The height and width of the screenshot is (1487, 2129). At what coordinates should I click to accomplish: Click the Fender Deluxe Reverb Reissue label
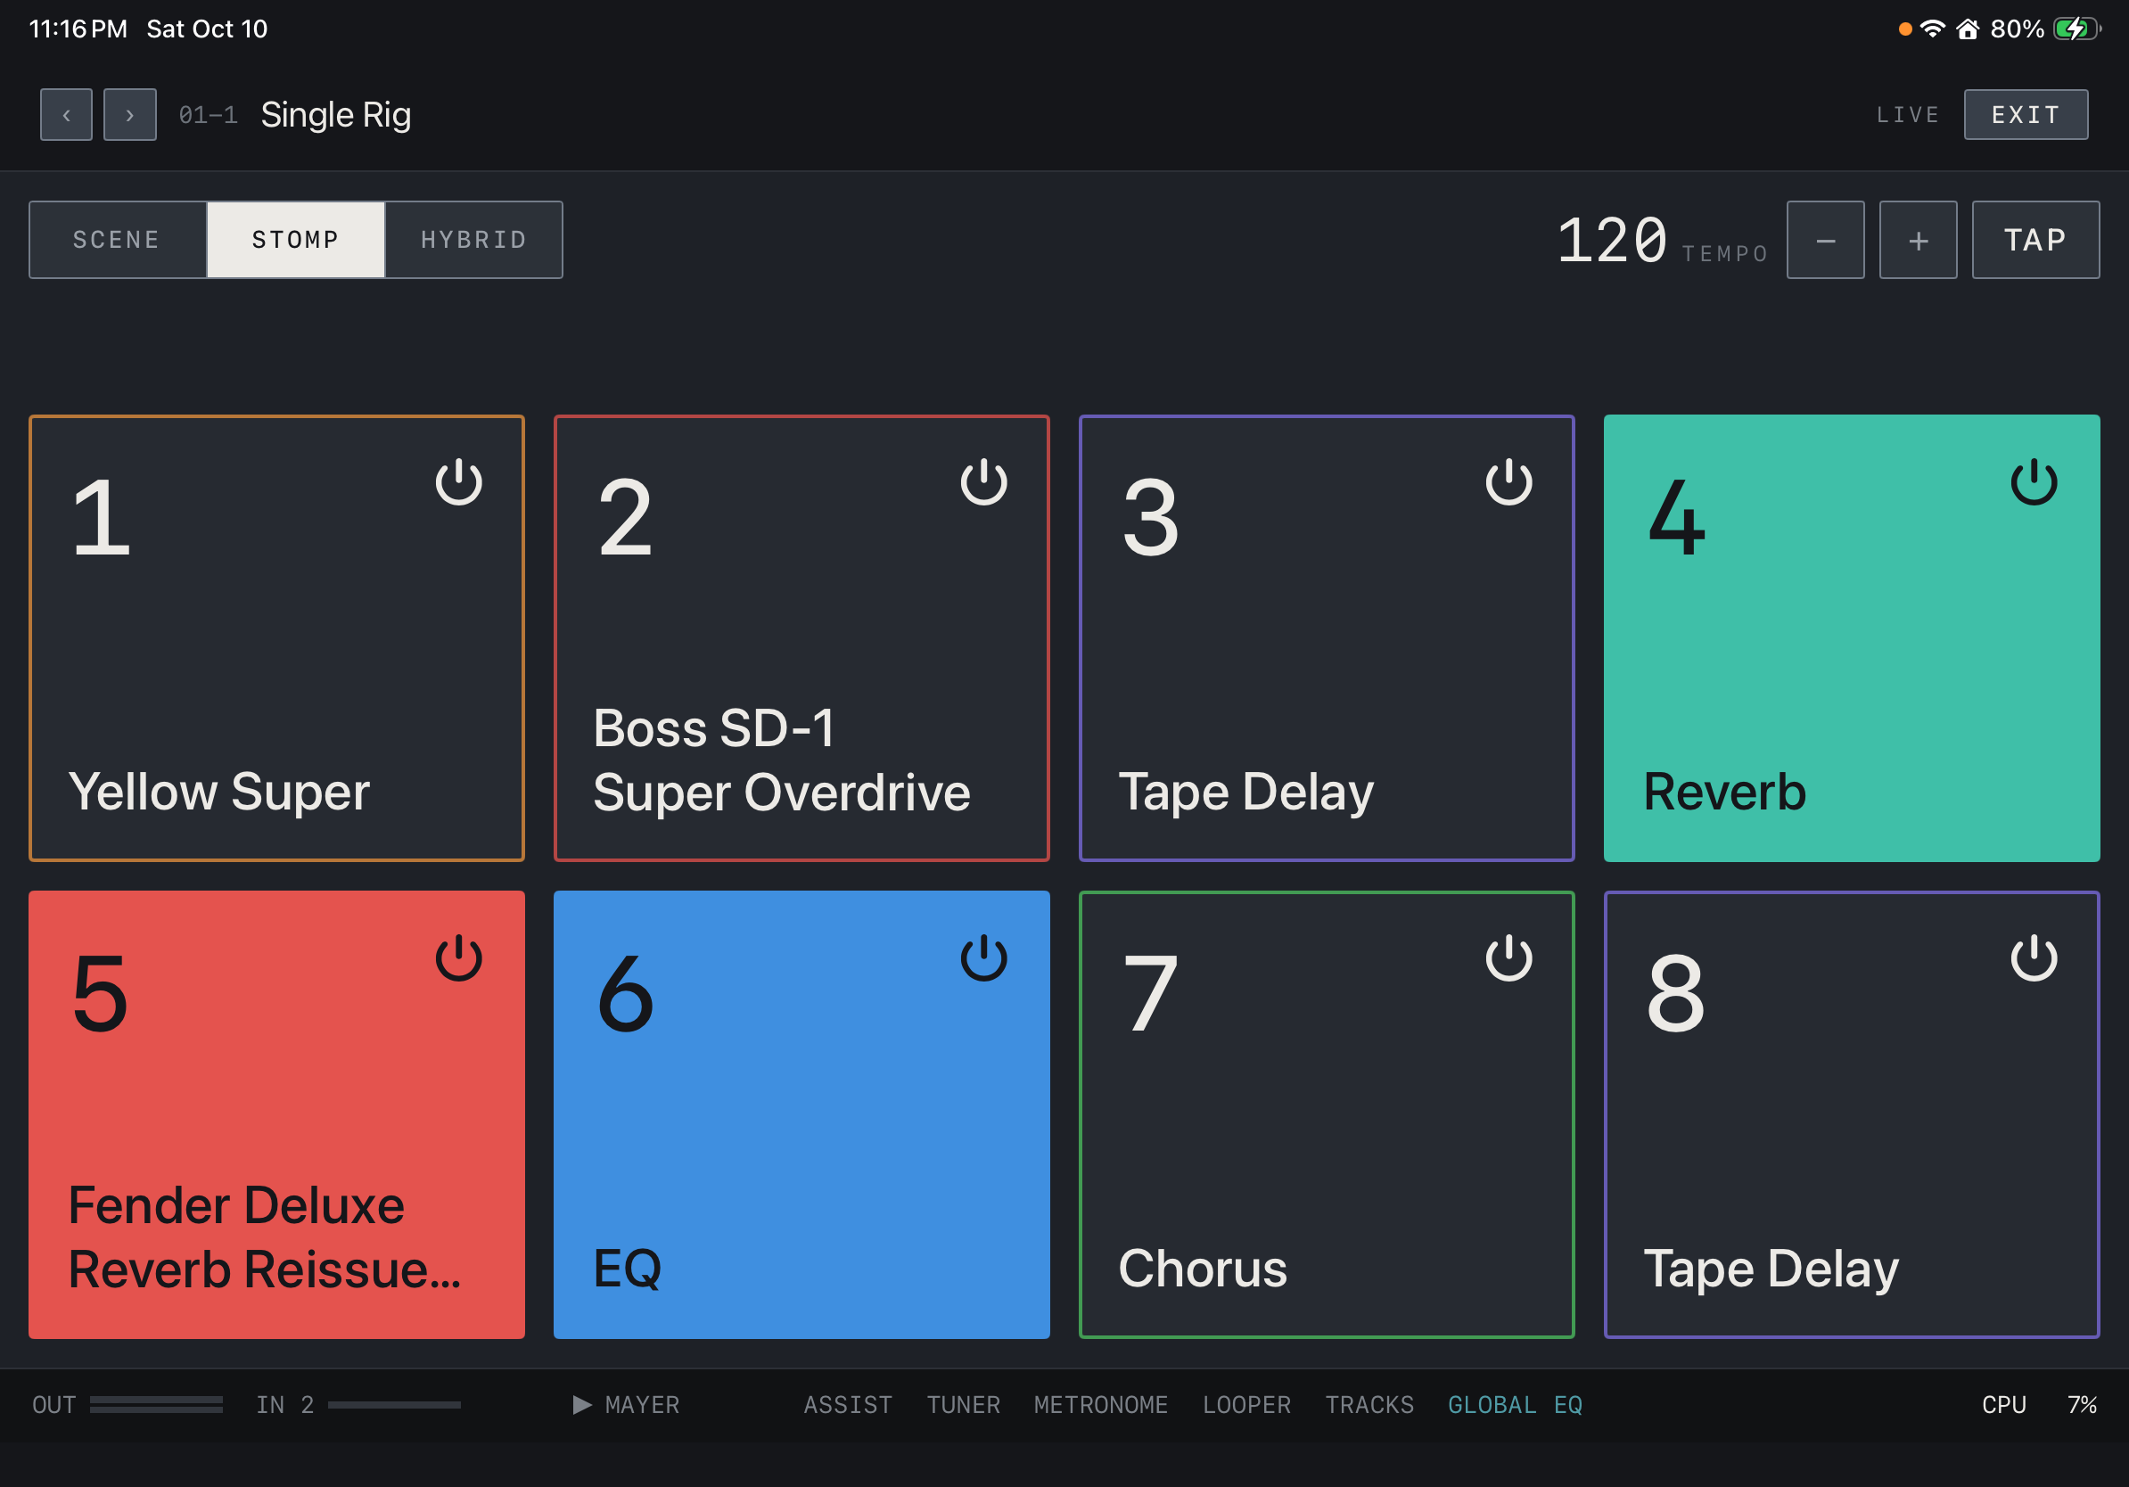click(264, 1236)
